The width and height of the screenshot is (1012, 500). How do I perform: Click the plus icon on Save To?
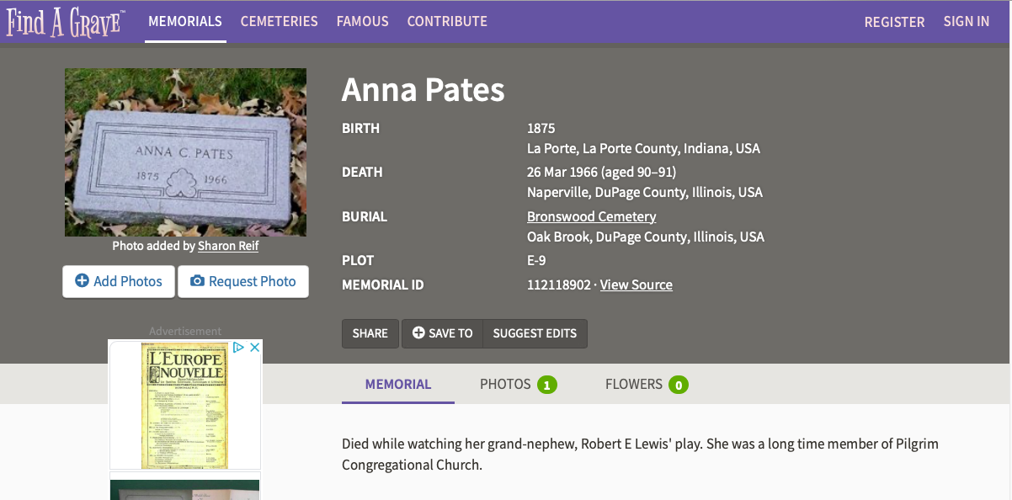(418, 333)
